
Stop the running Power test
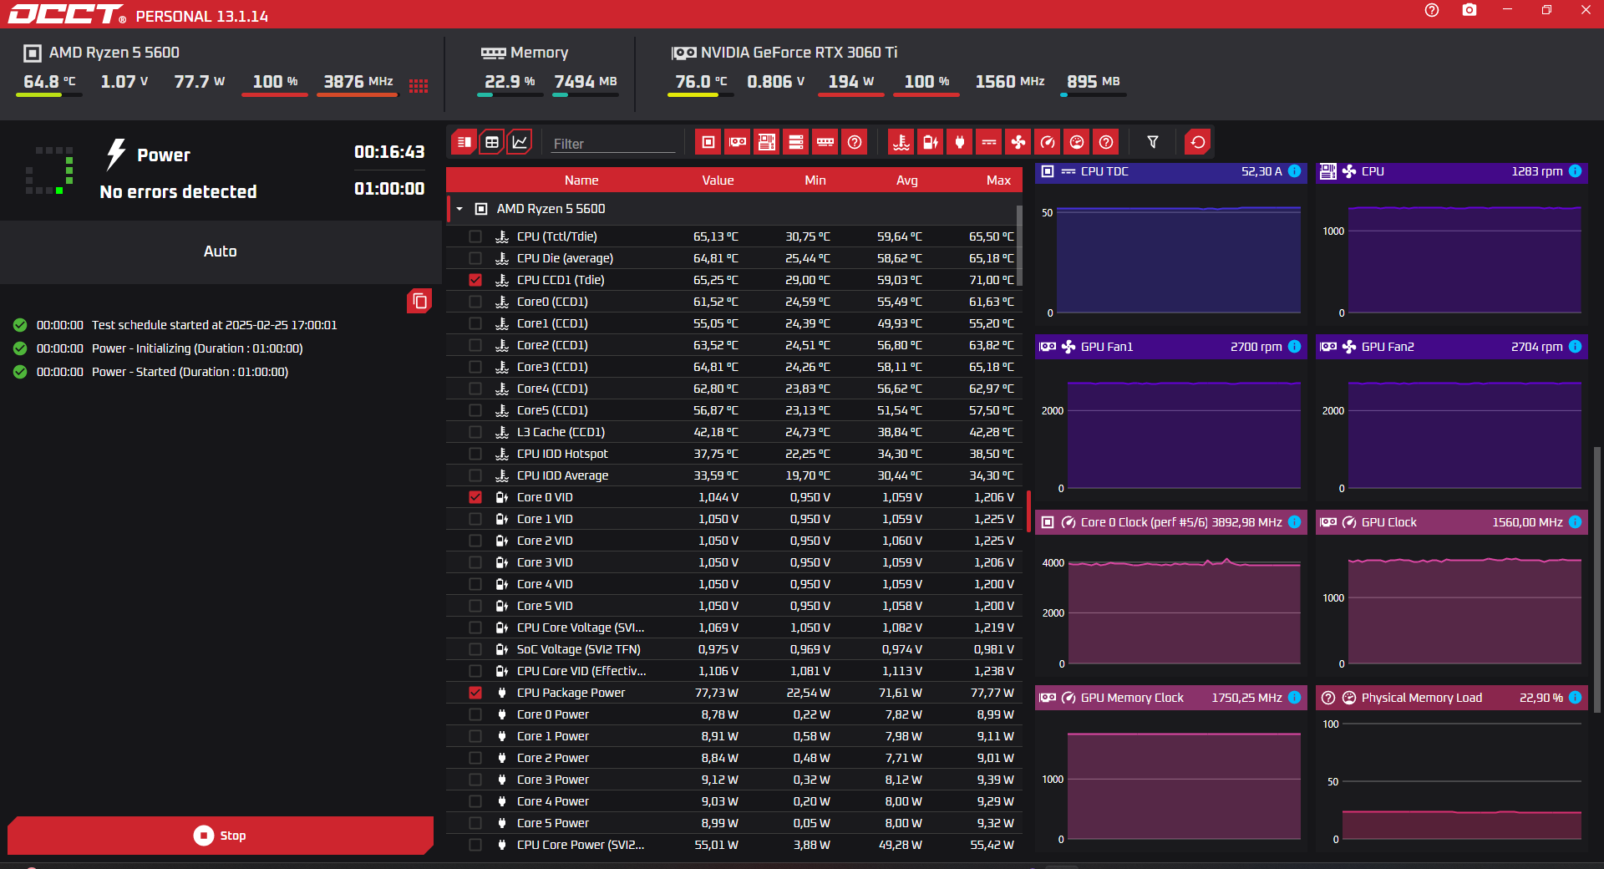pyautogui.click(x=221, y=836)
